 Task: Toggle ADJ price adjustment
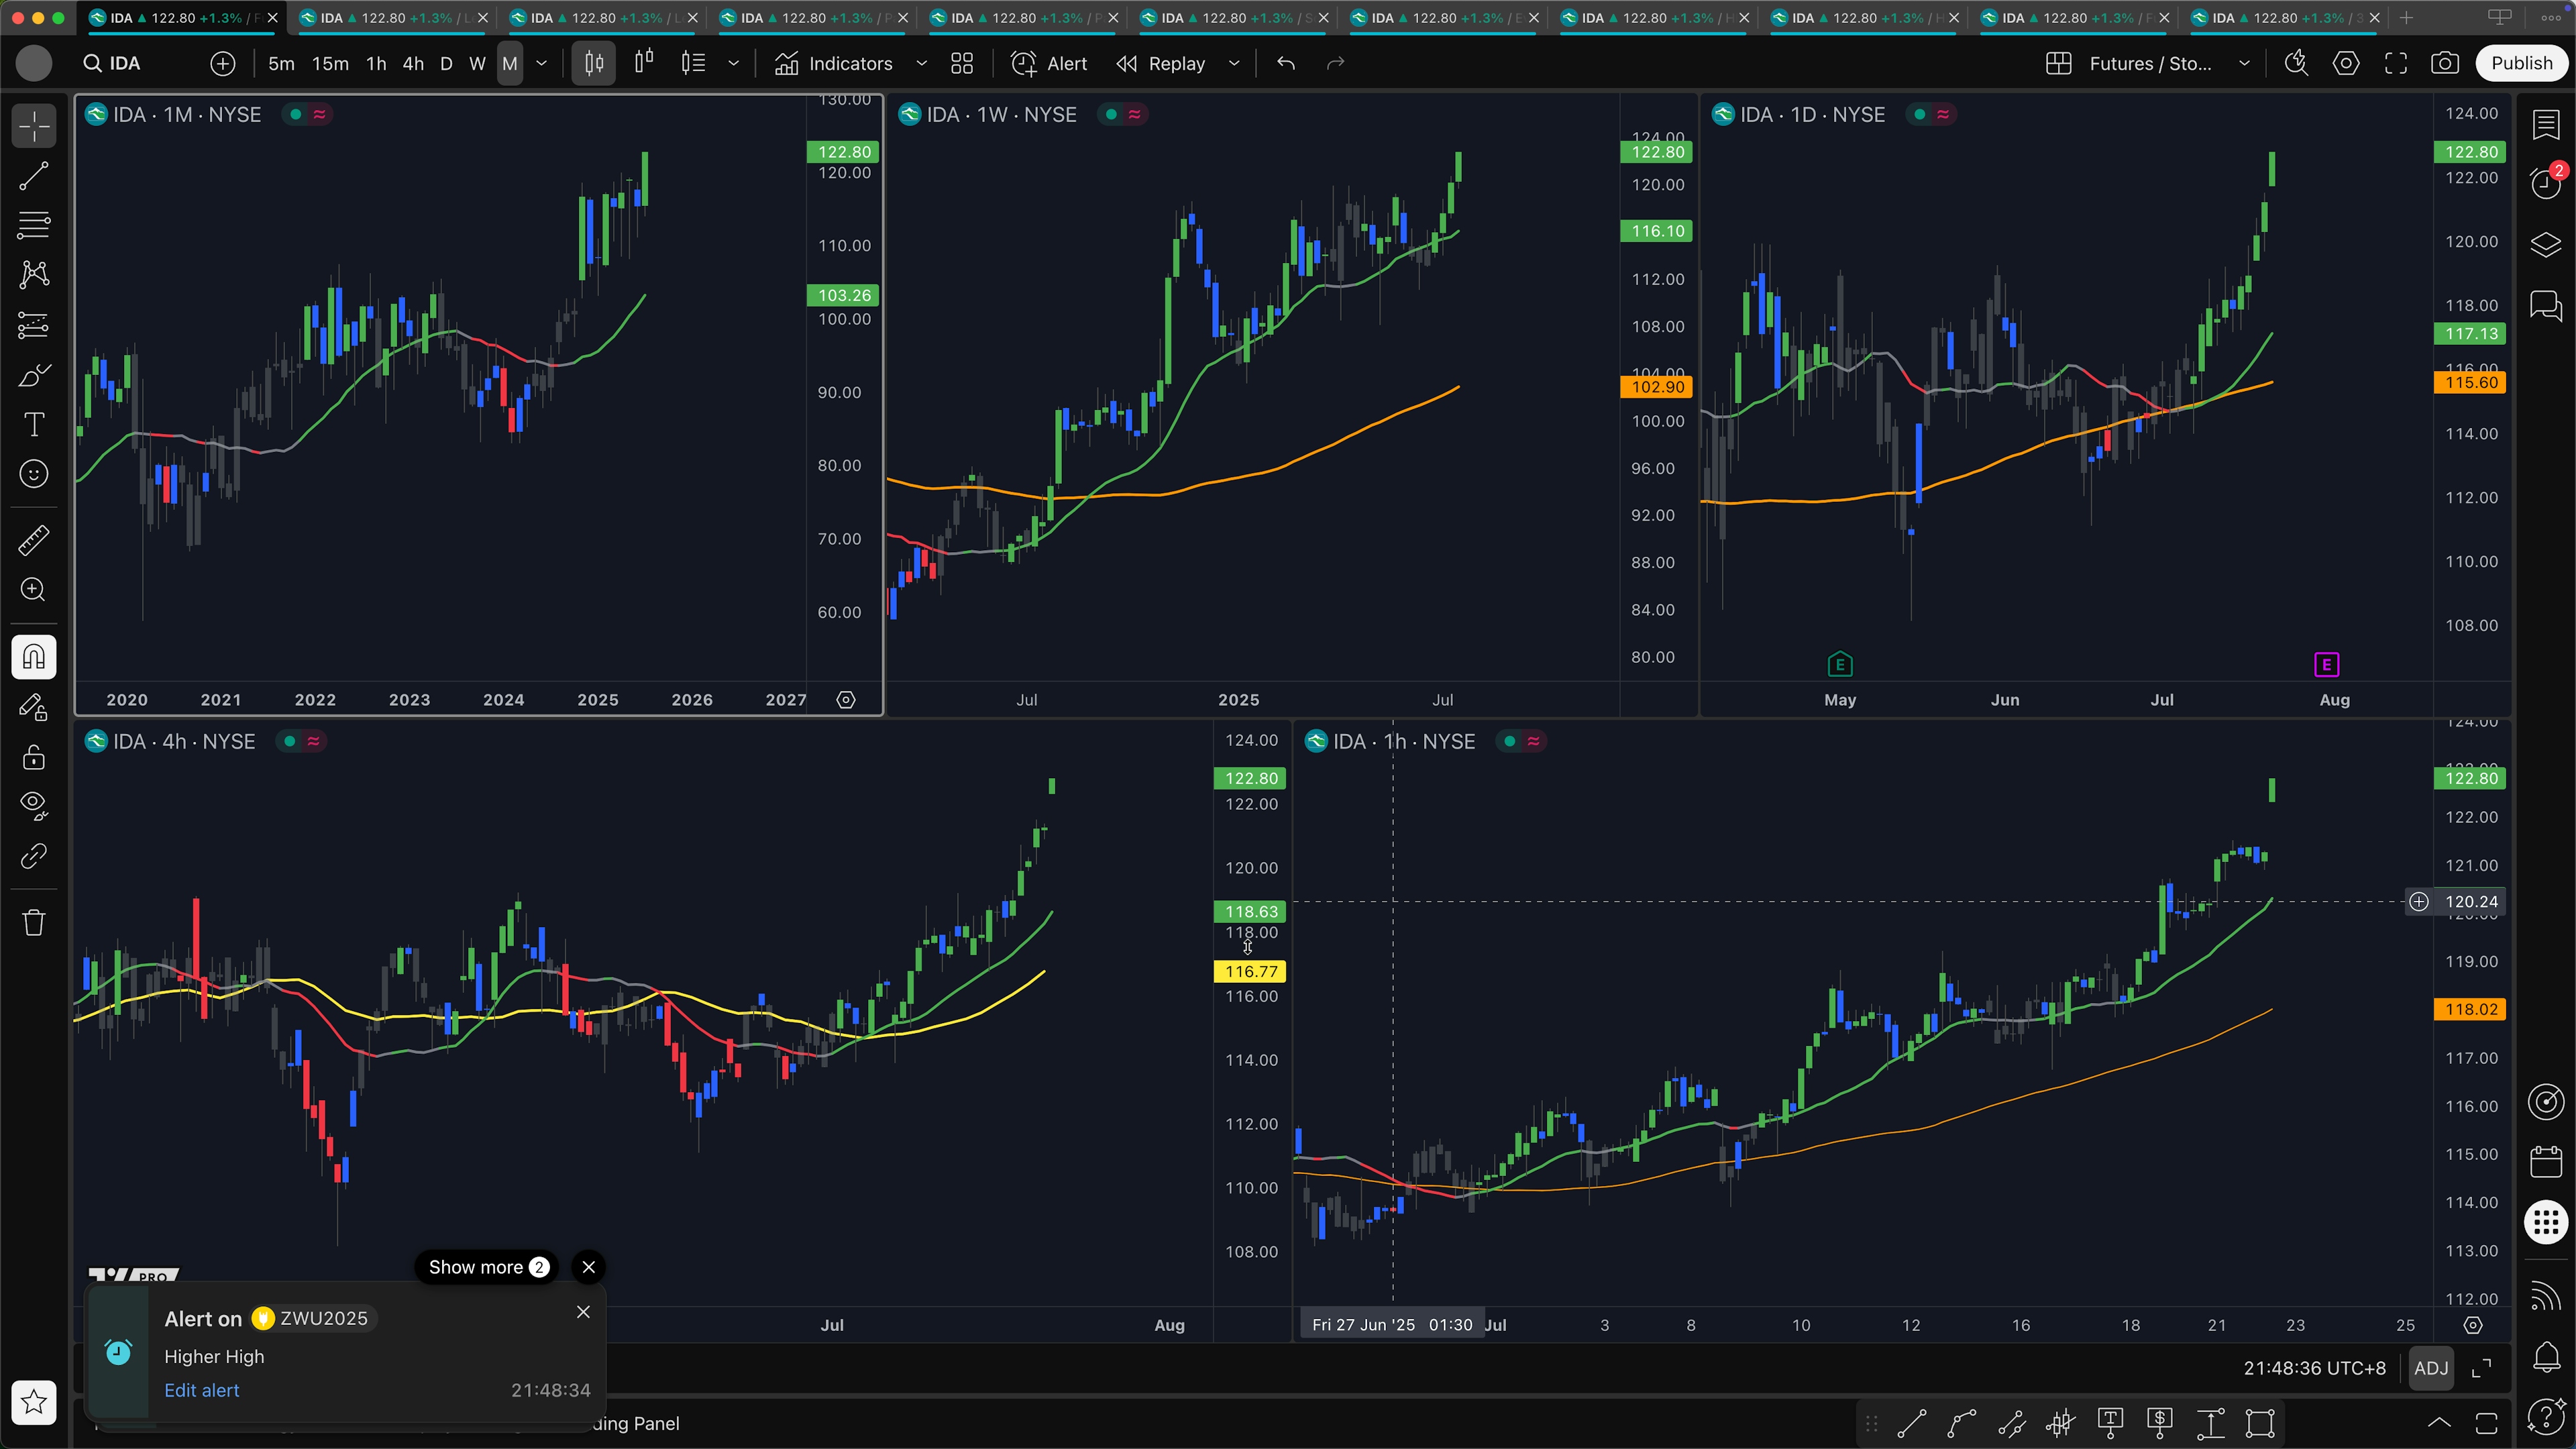pyautogui.click(x=2431, y=1368)
